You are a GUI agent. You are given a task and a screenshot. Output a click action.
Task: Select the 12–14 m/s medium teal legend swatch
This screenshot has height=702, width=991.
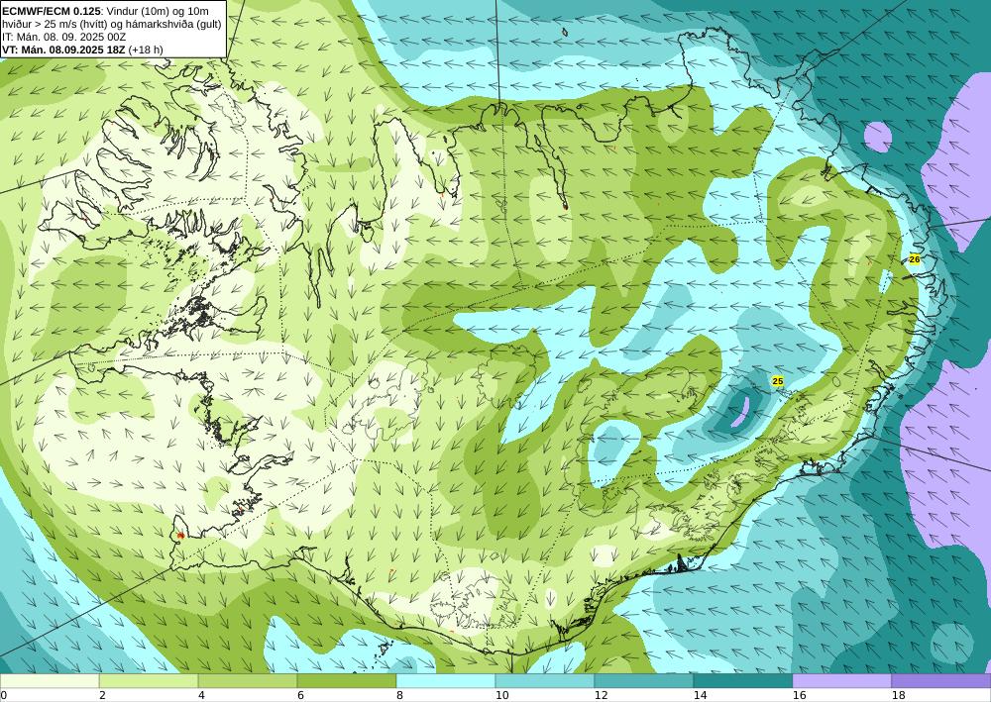click(644, 681)
